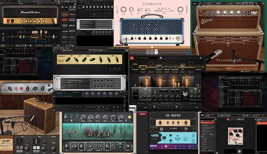Click the A compare button in Kuassa top bar
Image resolution: width=267 pixels, height=154 pixels.
(232, 3)
